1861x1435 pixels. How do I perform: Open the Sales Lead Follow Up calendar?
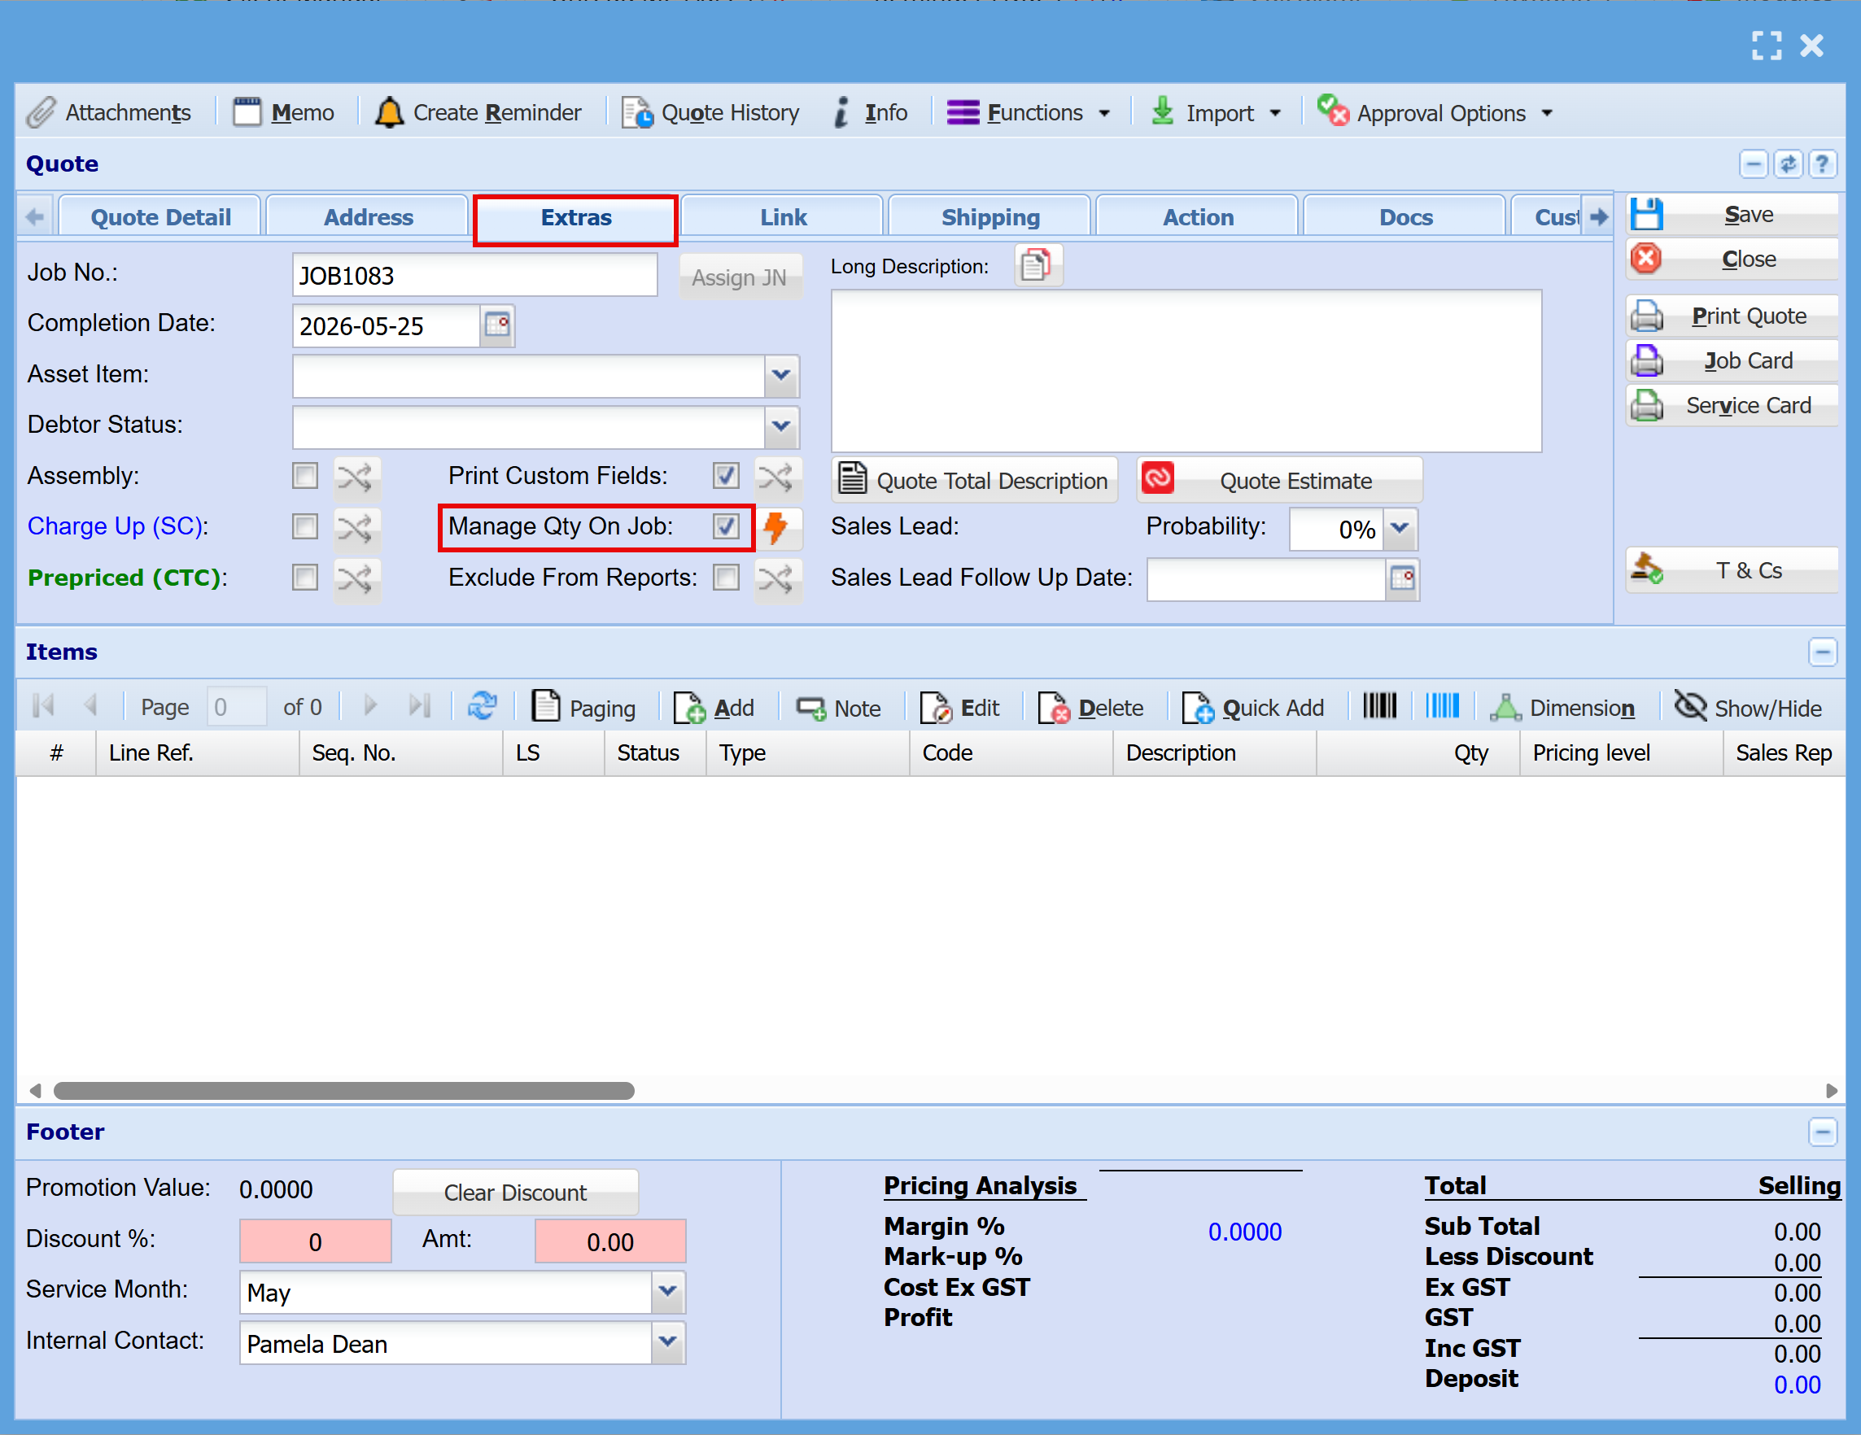[x=1402, y=578]
